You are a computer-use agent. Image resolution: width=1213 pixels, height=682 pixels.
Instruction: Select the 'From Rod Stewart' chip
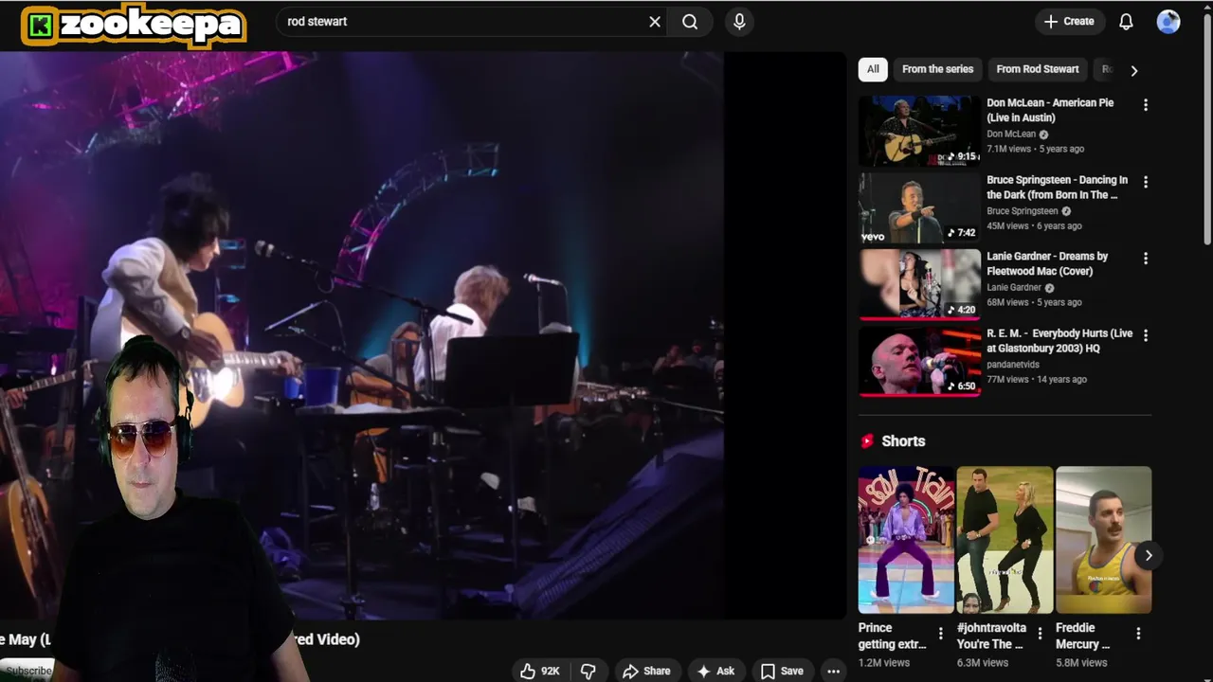pyautogui.click(x=1038, y=69)
